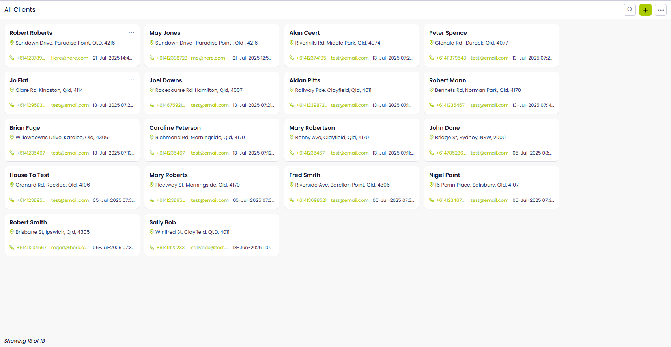Click phone icon on Nigel Paint card
This screenshot has width=671, height=347.
pyautogui.click(x=432, y=200)
